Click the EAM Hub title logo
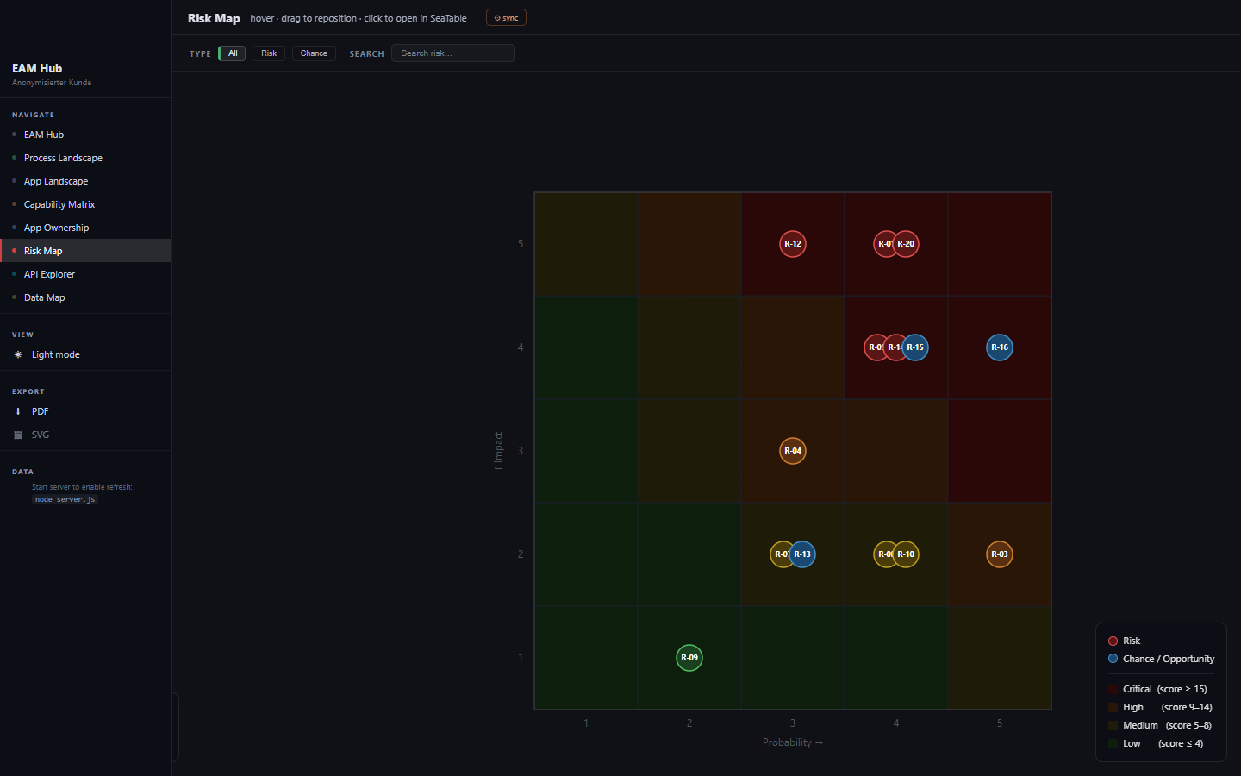Viewport: 1241px width, 776px height. [x=37, y=68]
